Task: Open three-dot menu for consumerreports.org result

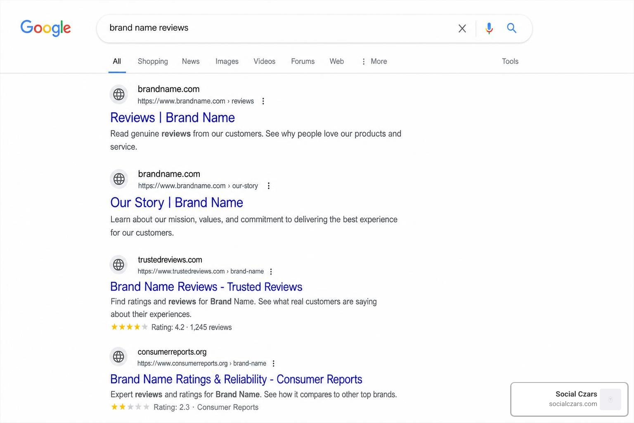Action: click(x=274, y=364)
